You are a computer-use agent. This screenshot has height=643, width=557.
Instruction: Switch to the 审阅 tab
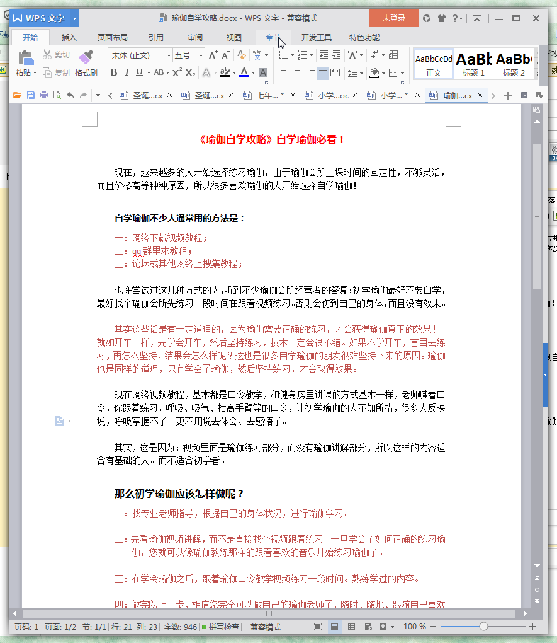(x=195, y=38)
